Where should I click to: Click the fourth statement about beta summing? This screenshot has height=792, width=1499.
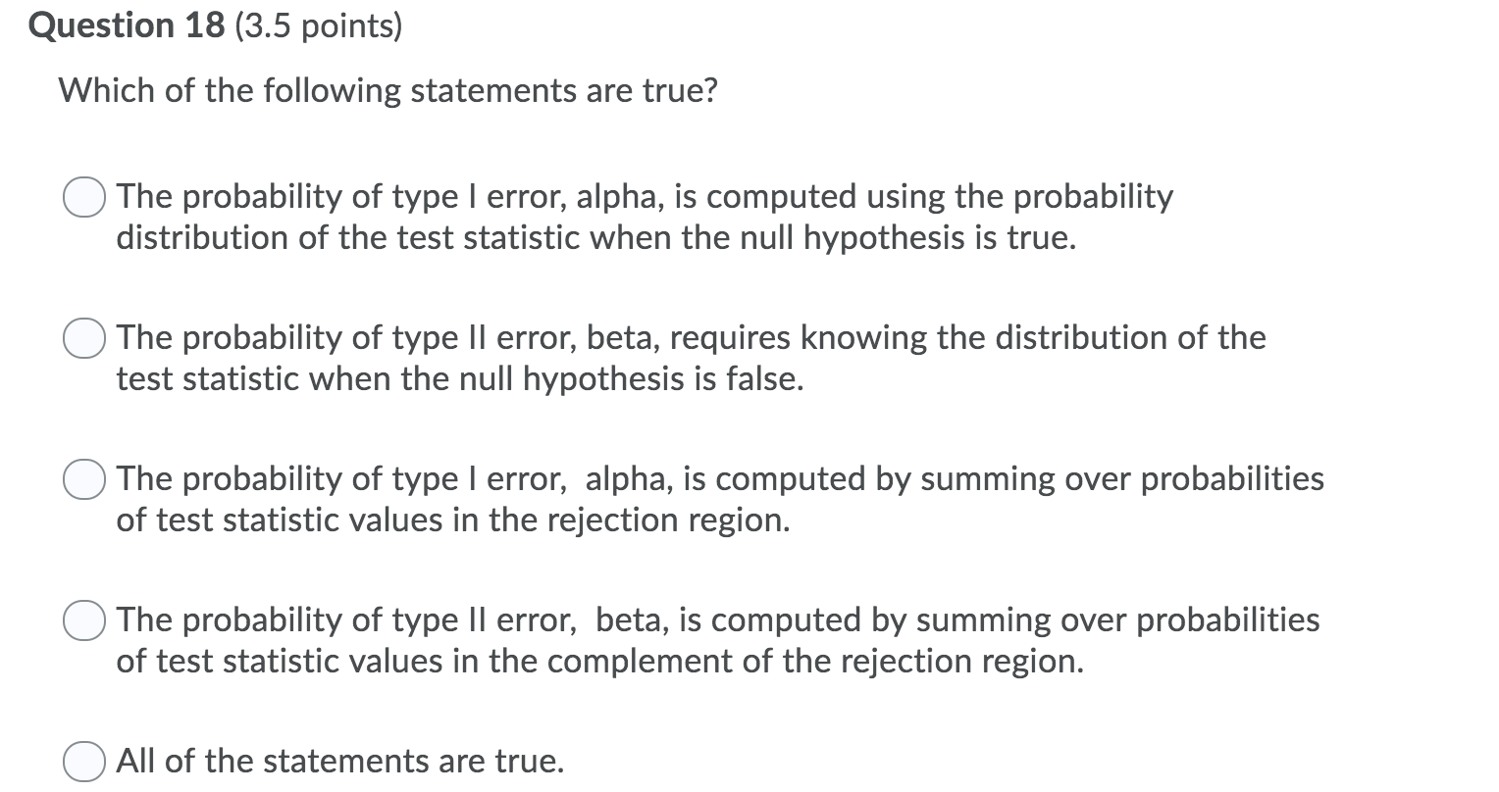[716, 639]
